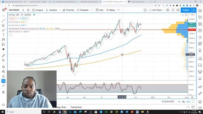Open the ideas lightbulb panel

click(x=200, y=50)
